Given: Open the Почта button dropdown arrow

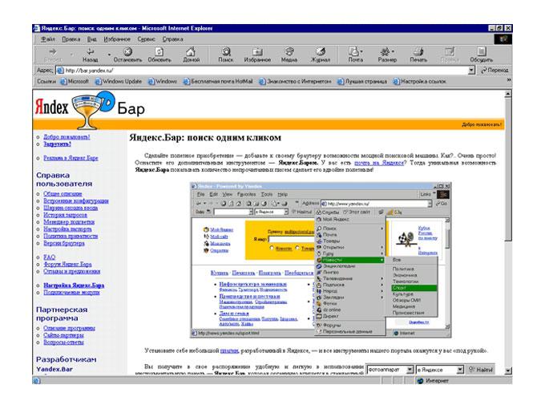Looking at the screenshot, I should click(x=361, y=51).
